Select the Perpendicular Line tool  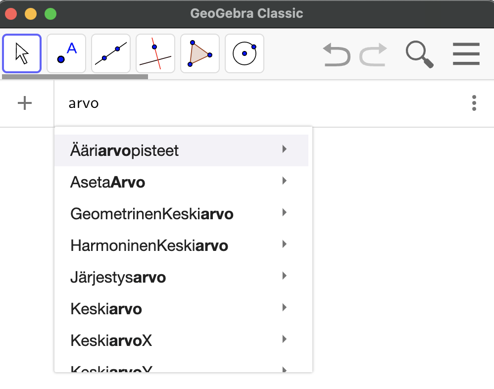[155, 53]
